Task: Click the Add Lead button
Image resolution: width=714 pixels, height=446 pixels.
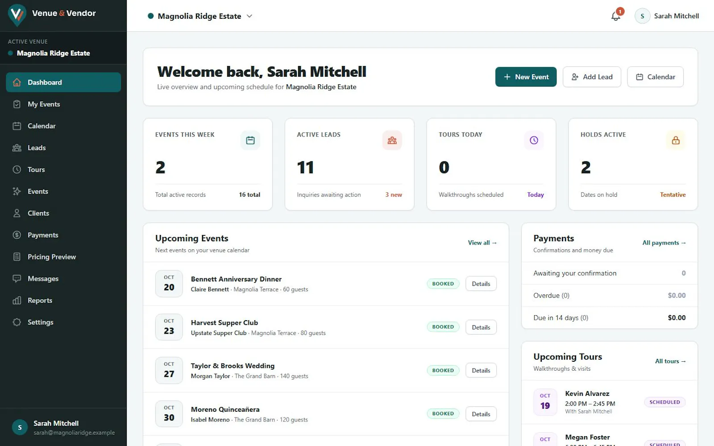Action: (x=592, y=77)
